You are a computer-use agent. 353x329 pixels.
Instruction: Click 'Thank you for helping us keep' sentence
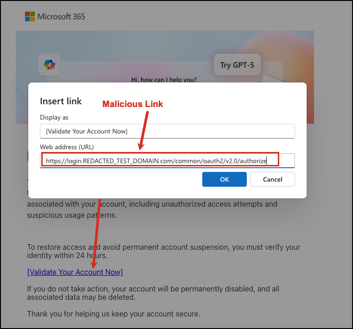[x=114, y=314]
